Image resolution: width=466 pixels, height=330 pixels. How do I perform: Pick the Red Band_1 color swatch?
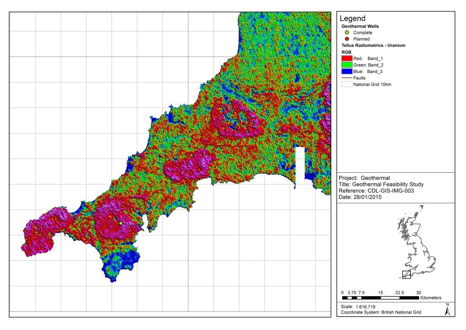pos(347,59)
